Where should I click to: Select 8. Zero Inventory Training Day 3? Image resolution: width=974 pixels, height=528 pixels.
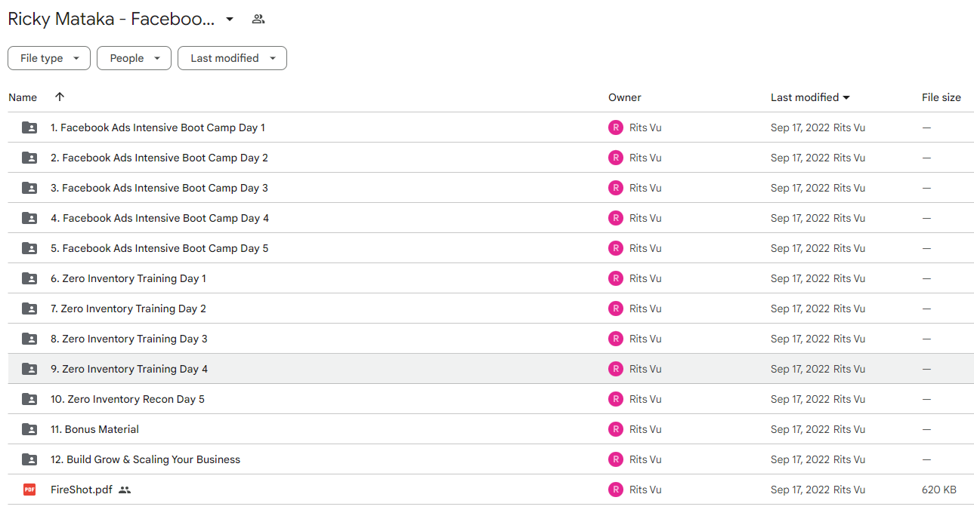coord(129,339)
